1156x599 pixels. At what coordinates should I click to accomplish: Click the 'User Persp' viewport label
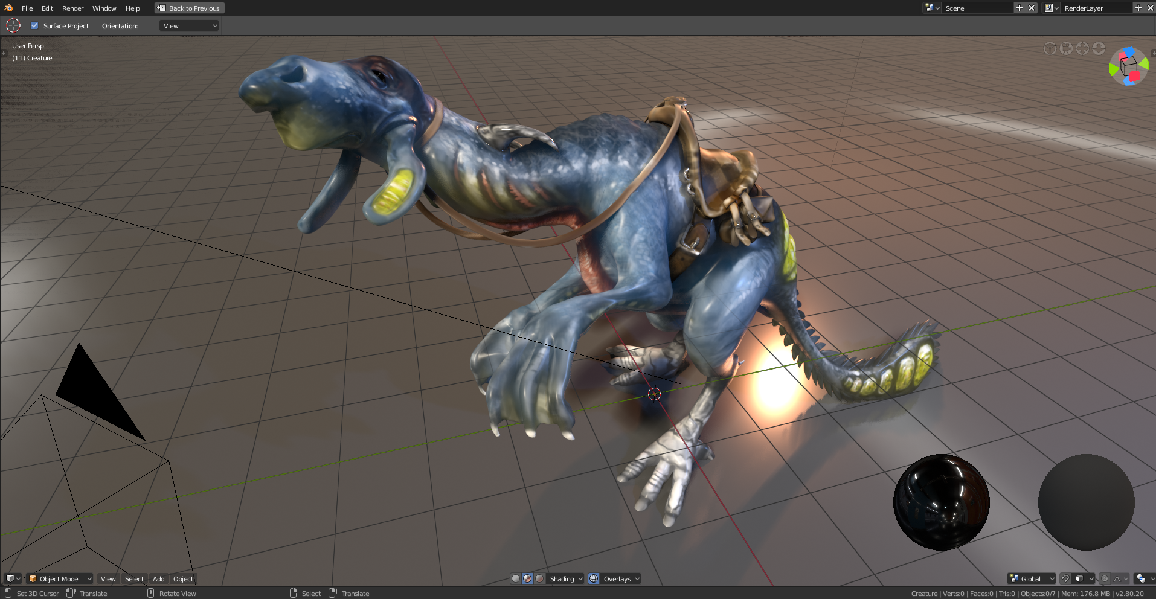[x=28, y=46]
